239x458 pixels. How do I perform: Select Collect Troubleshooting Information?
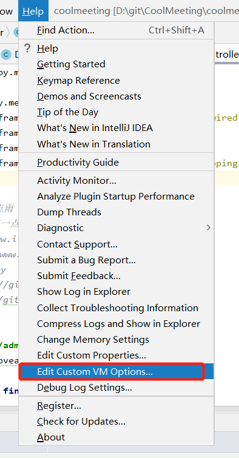(x=116, y=308)
